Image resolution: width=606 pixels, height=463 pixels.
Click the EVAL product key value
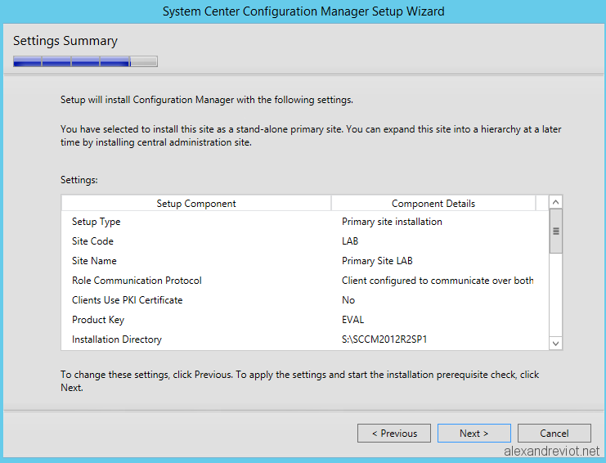352,320
